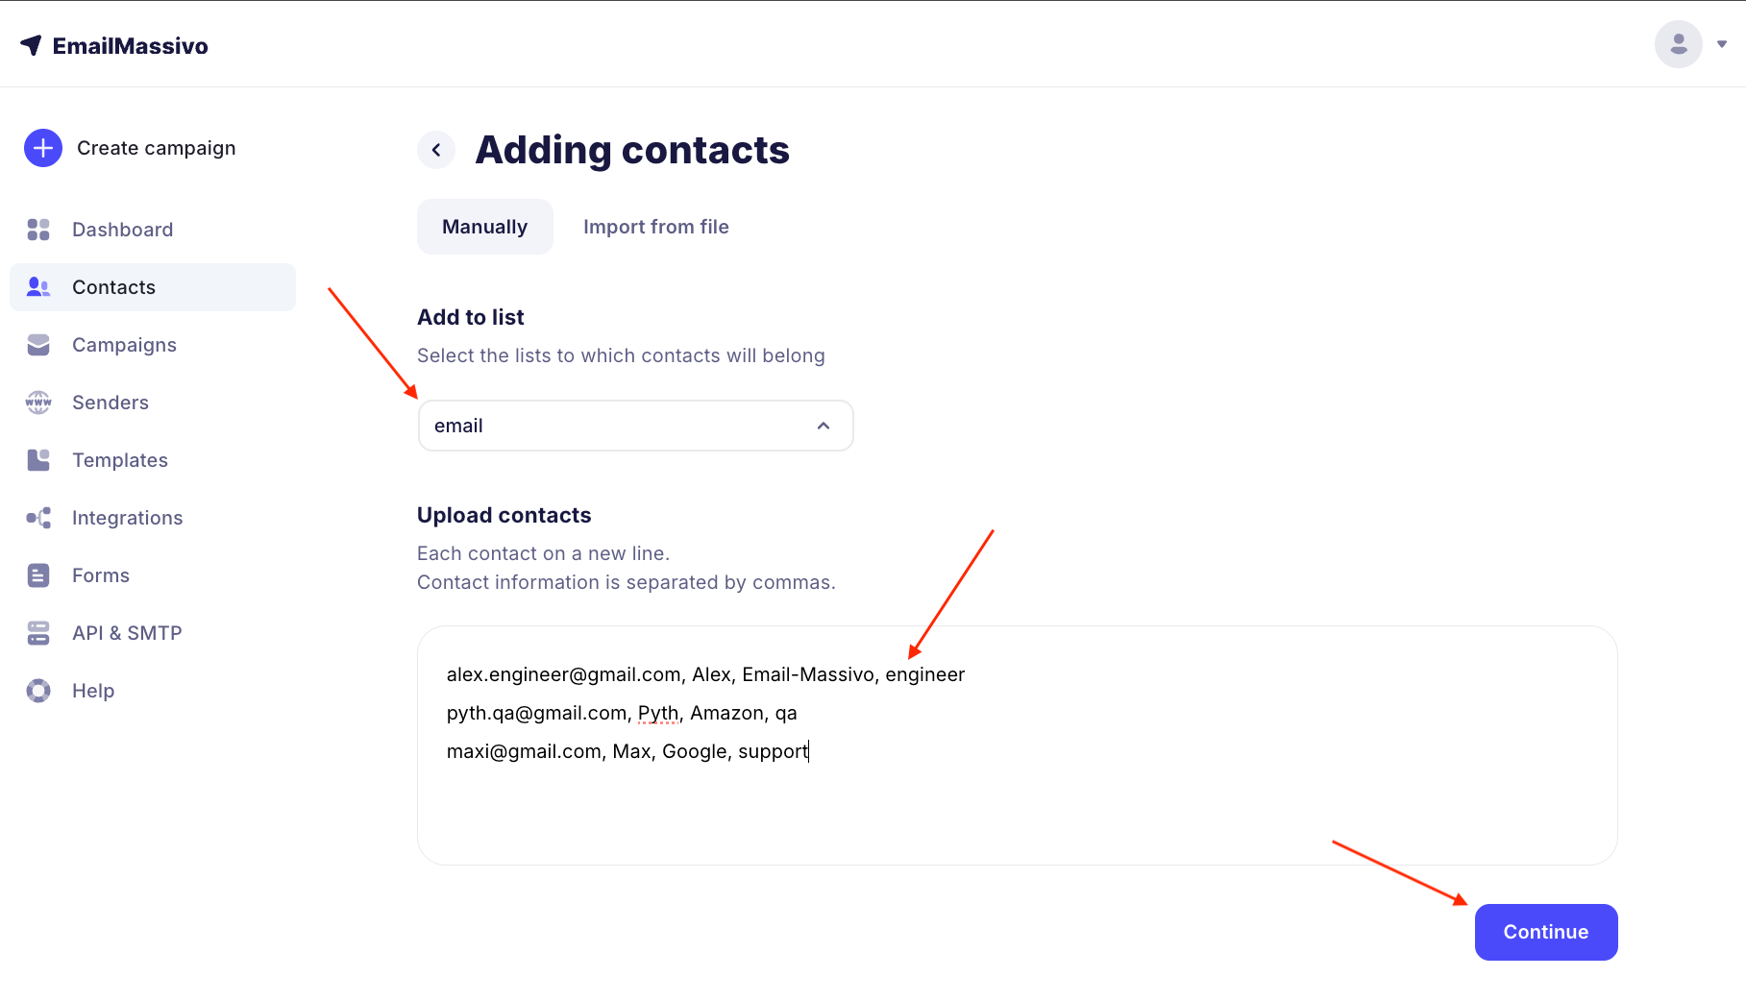Open the user avatar profile menu

(x=1678, y=44)
